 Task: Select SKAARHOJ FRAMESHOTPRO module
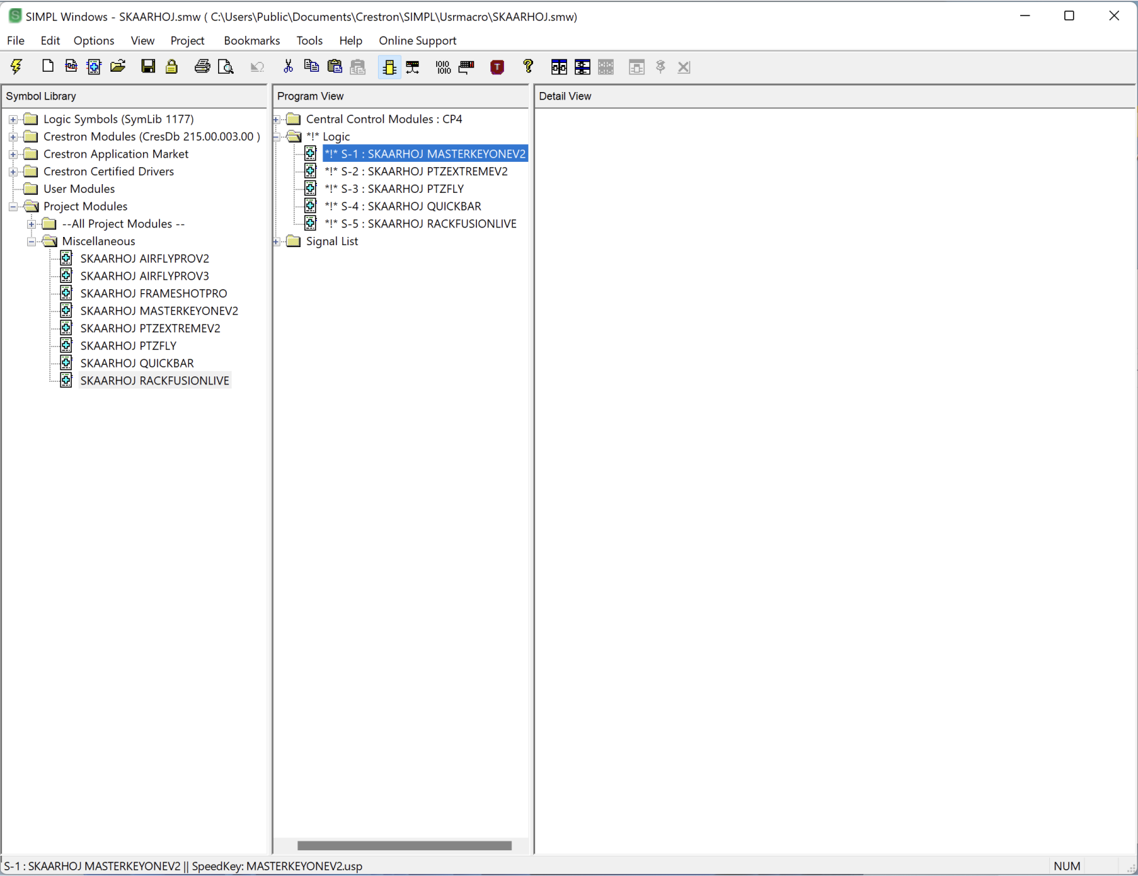coord(154,294)
